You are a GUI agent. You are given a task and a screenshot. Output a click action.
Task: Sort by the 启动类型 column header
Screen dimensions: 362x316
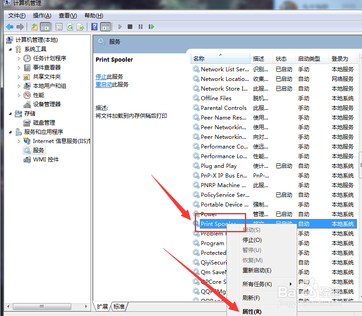pos(312,59)
